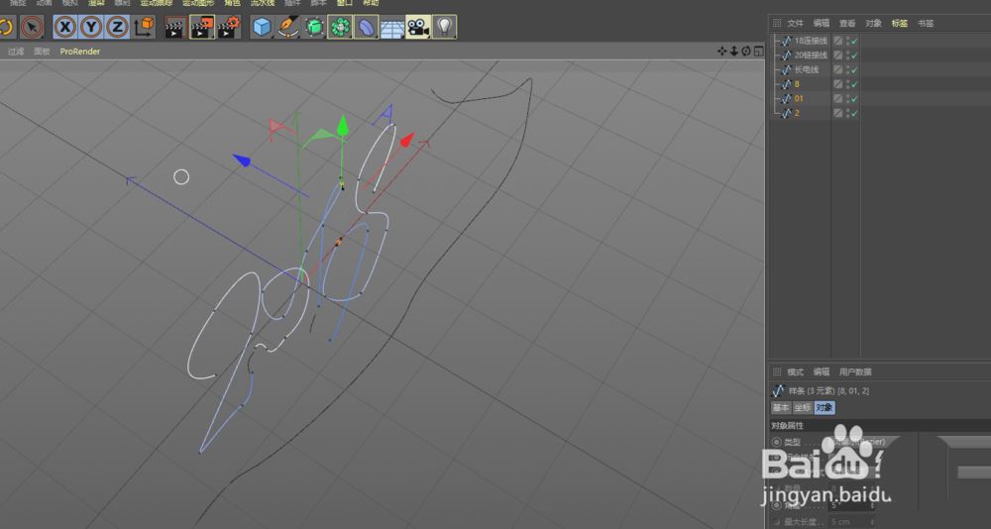
Task: Toggle layer box of 20链接线 object
Action: tap(838, 55)
